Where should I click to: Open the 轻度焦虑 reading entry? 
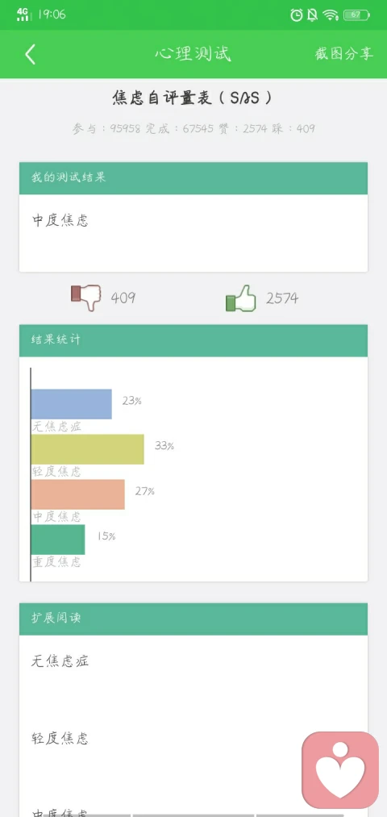60,738
